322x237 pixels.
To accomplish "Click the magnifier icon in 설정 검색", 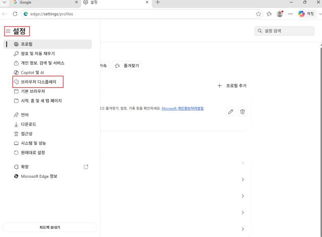I will click(x=260, y=31).
